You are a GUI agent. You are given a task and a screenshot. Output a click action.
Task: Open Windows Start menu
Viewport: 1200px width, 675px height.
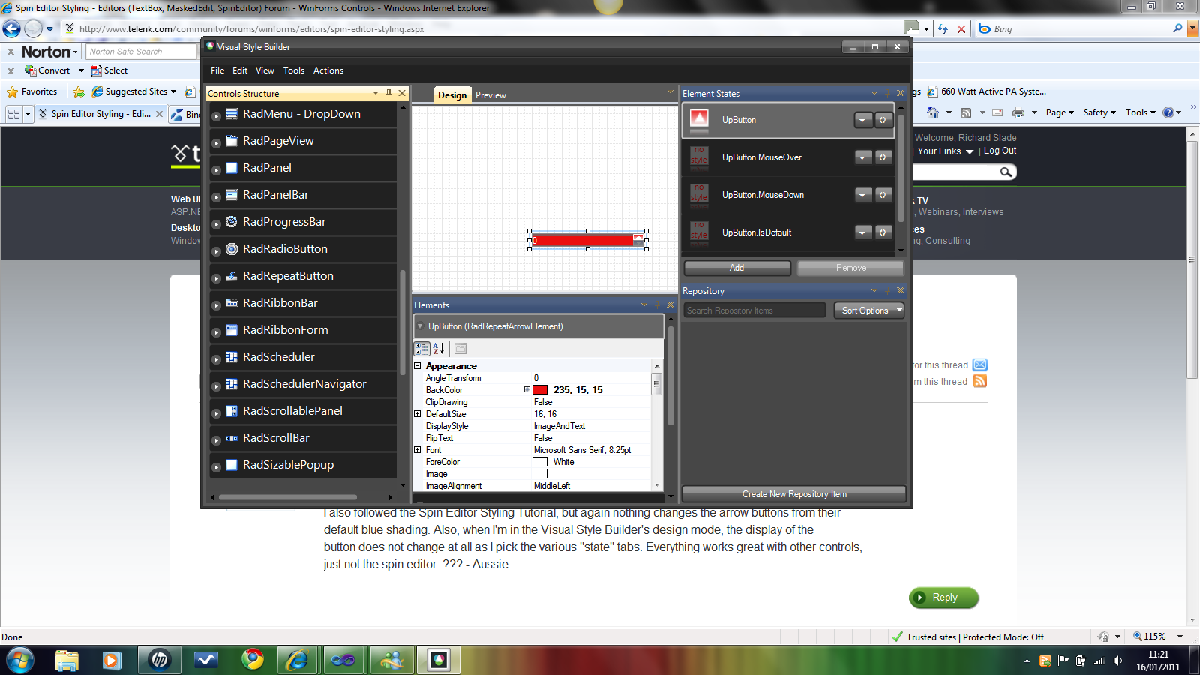[20, 661]
